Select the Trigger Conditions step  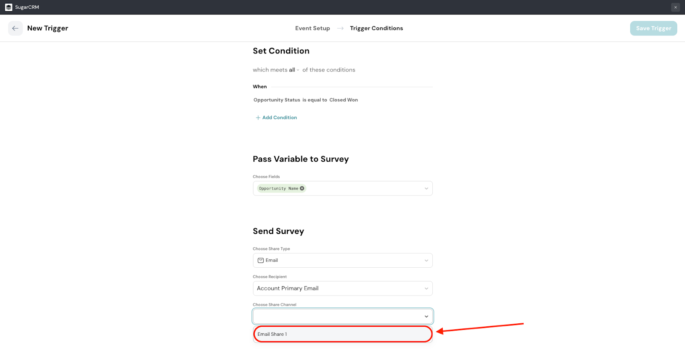coord(376,28)
